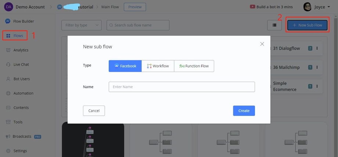Click the Automation icon in sidebar

8,93
